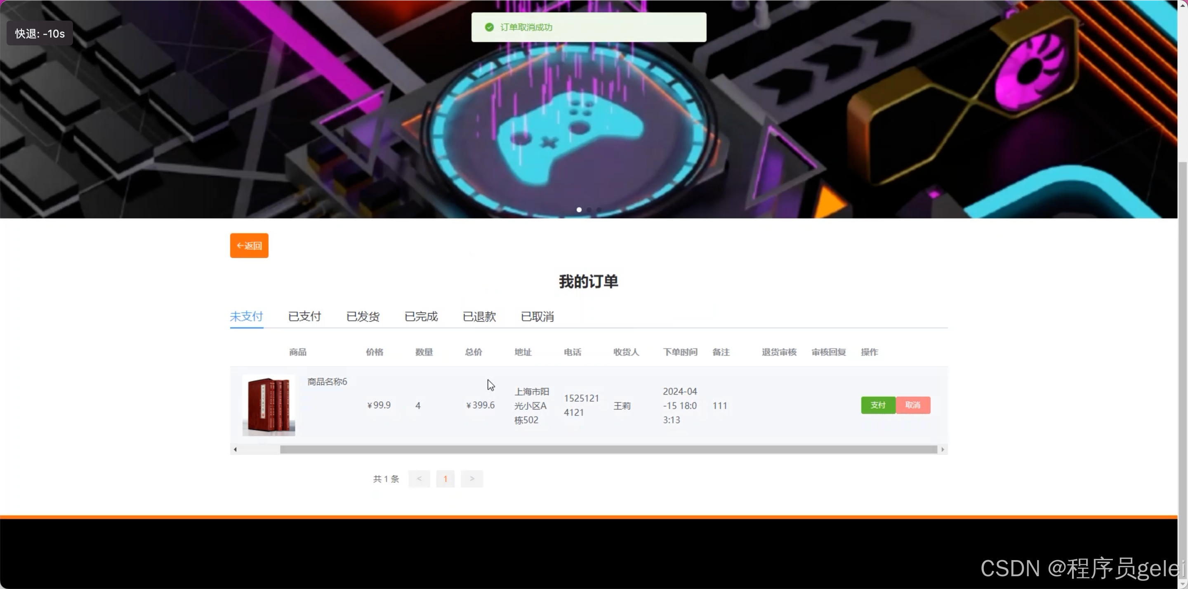Click the 商品名称6 product name
This screenshot has width=1188, height=589.
tap(327, 382)
